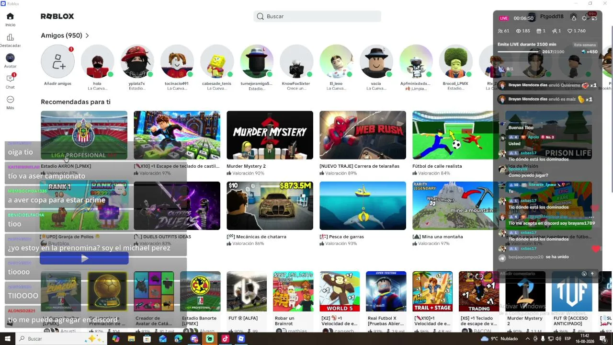Viewport: 613px width, 345px height.
Task: Open friend KnowFoxSixter's avatar
Action: point(296,61)
